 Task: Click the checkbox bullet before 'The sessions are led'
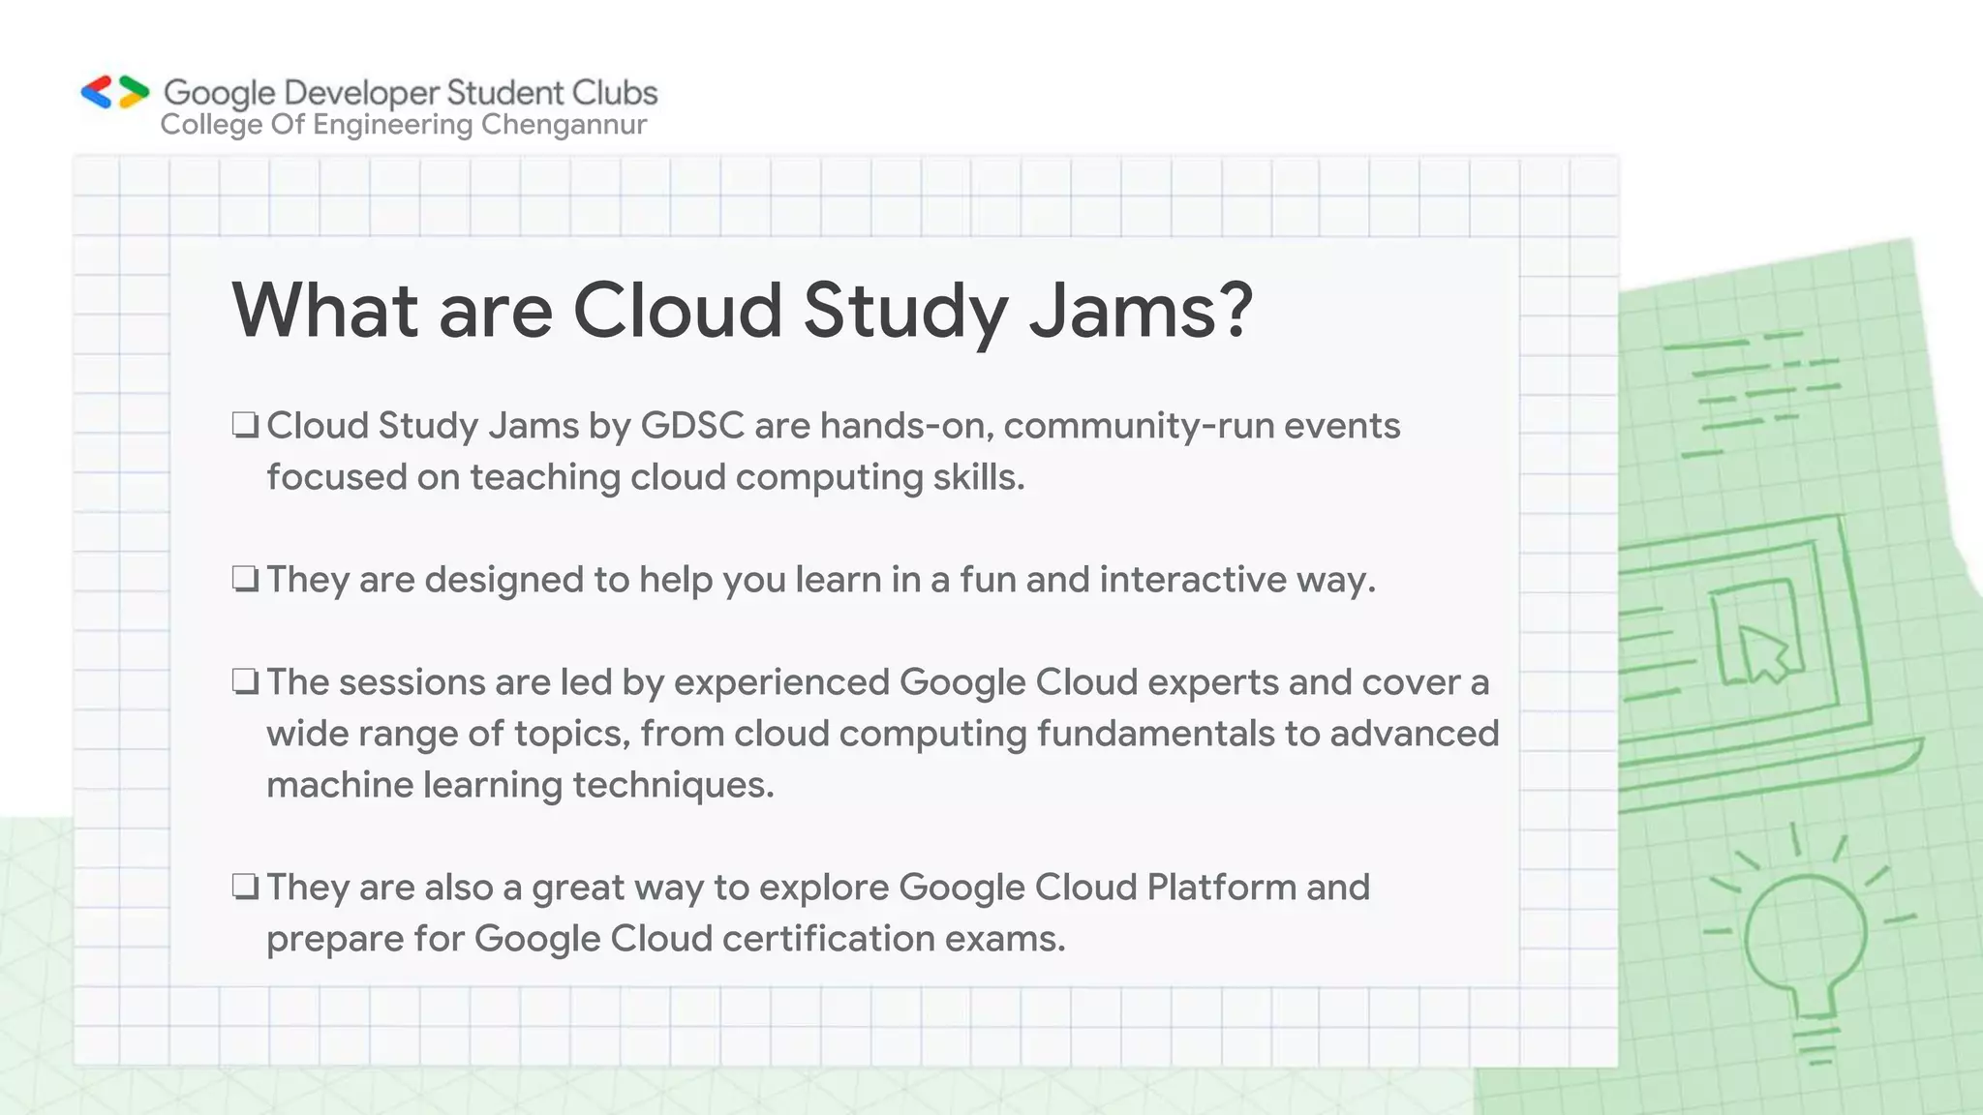pos(245,681)
